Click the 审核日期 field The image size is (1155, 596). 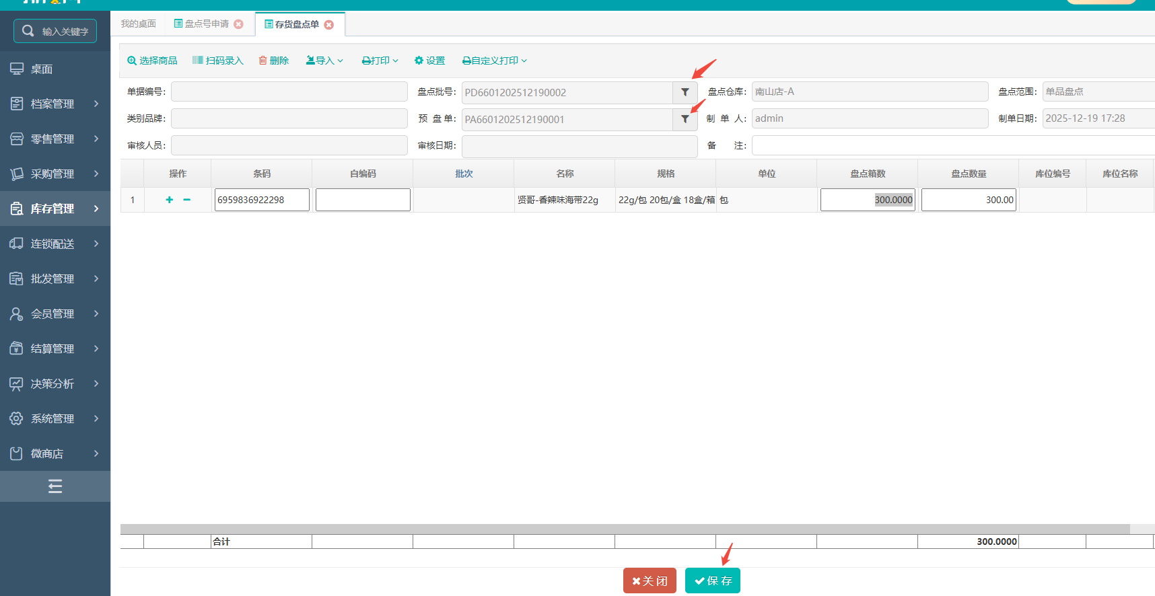click(x=580, y=145)
